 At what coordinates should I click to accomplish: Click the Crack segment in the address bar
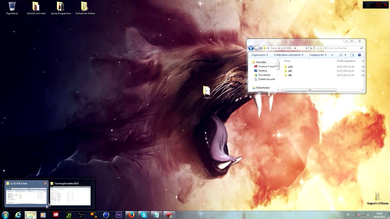point(274,48)
